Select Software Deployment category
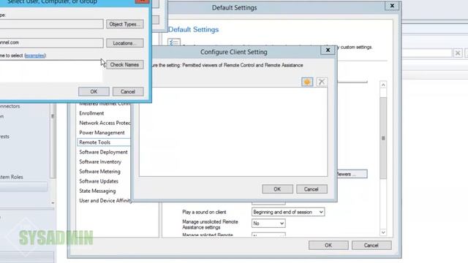 click(x=103, y=152)
